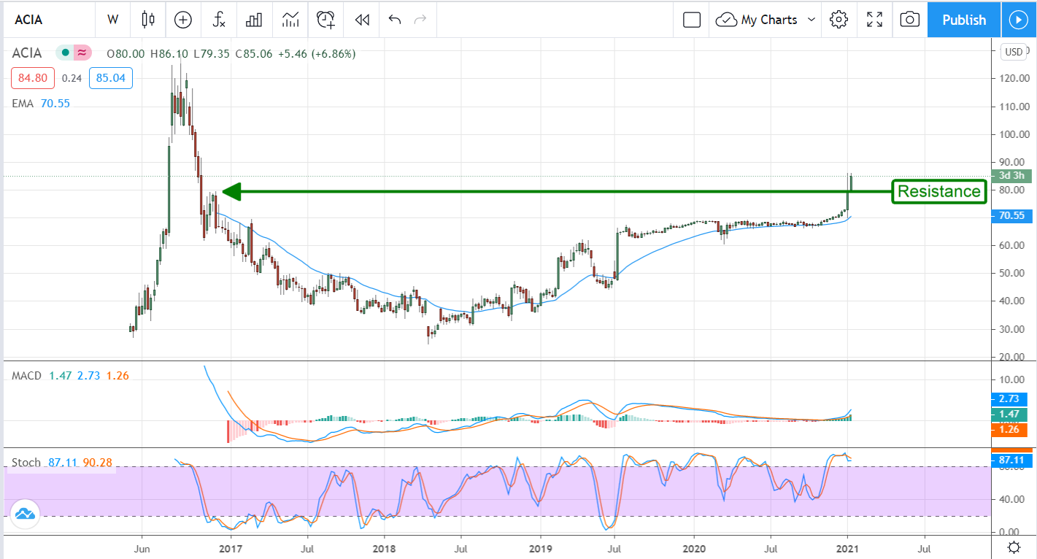Open the indicators fx menu
The image size is (1037, 559).
pos(219,20)
